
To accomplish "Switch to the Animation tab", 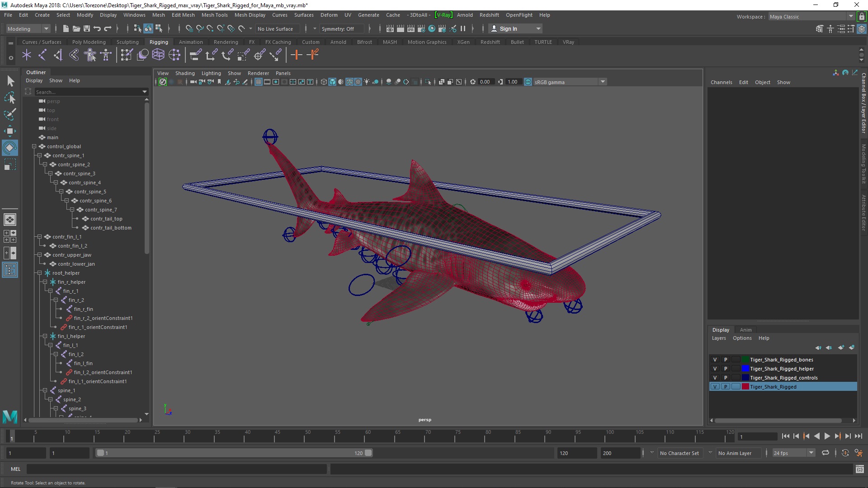I will (190, 42).
